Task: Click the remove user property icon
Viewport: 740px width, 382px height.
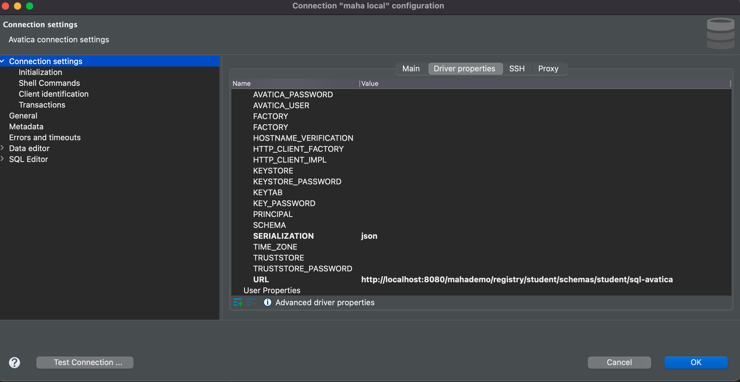Action: (251, 302)
